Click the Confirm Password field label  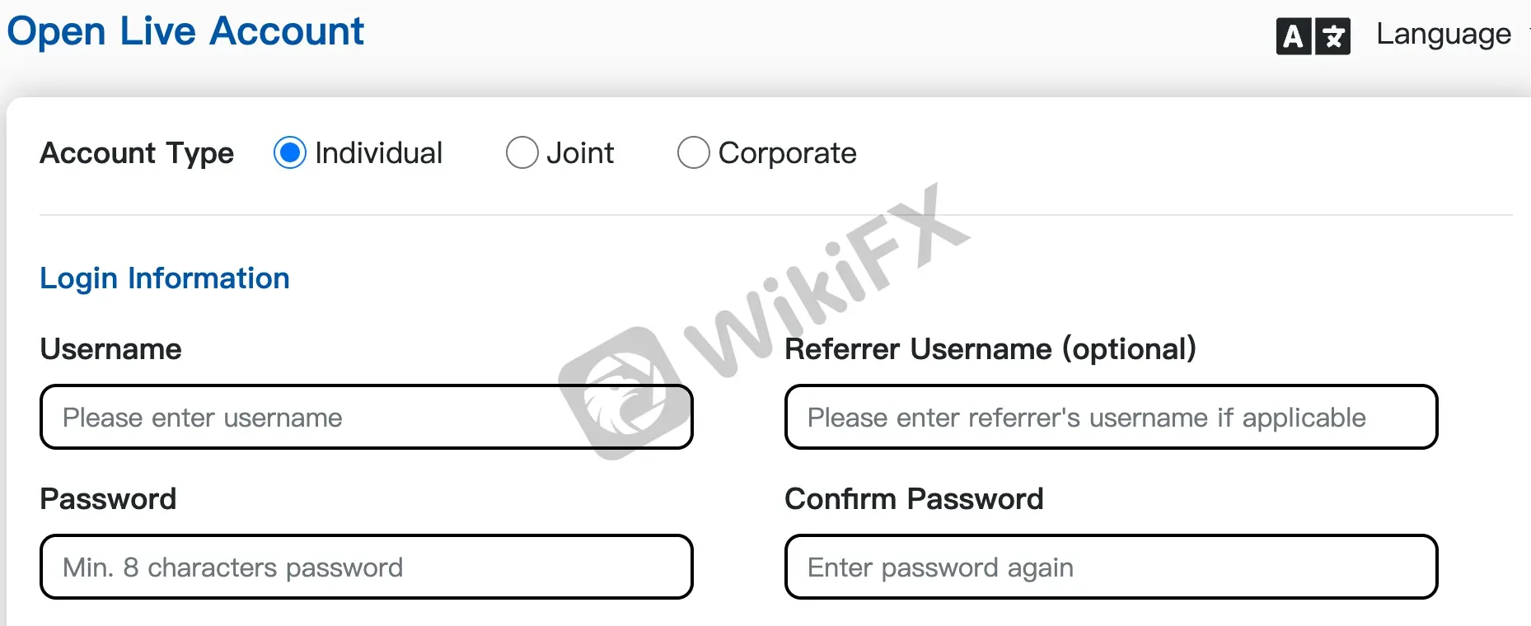coord(914,499)
